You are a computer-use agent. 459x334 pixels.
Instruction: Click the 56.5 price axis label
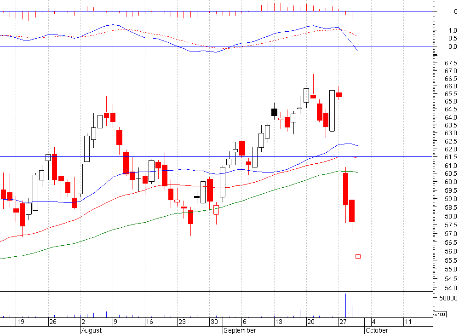[x=451, y=242]
